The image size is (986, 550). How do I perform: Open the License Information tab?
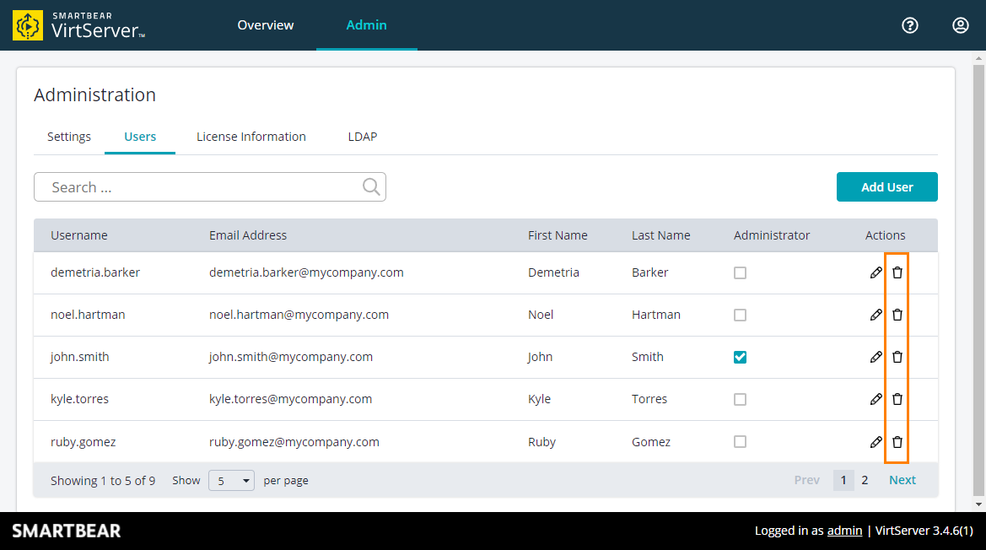(251, 136)
